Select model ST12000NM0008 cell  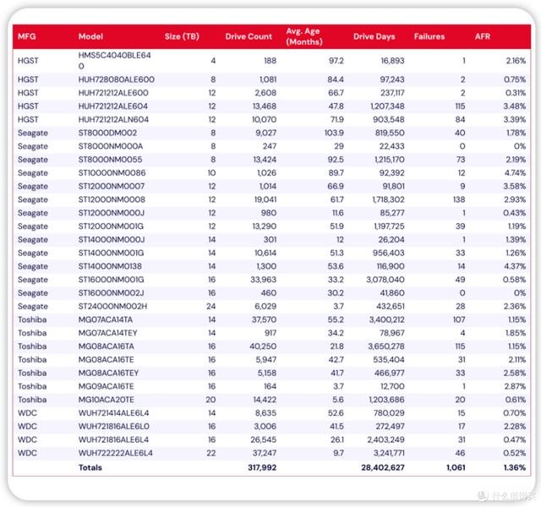coord(112,199)
